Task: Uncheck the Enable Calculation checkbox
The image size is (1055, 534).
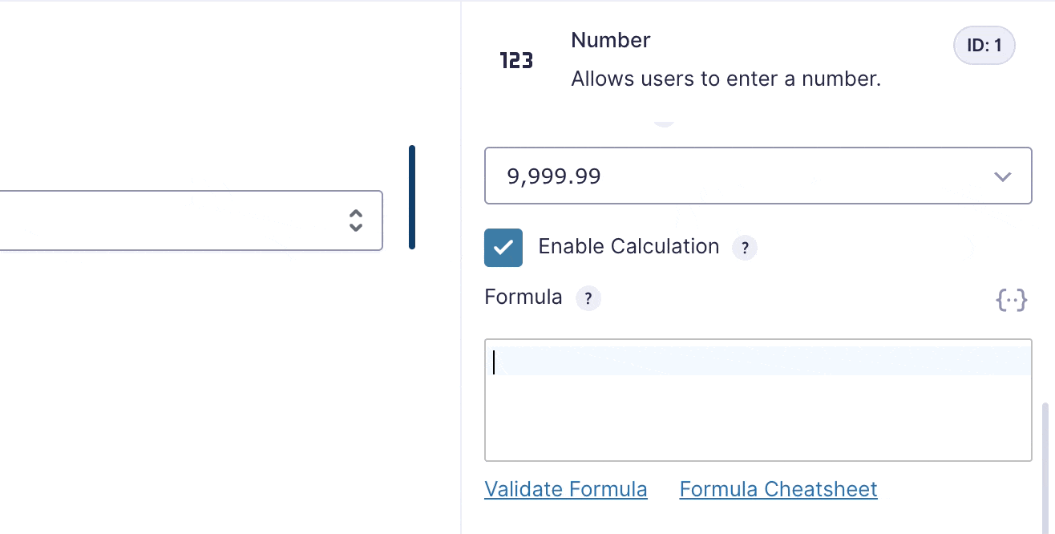Action: [x=503, y=247]
